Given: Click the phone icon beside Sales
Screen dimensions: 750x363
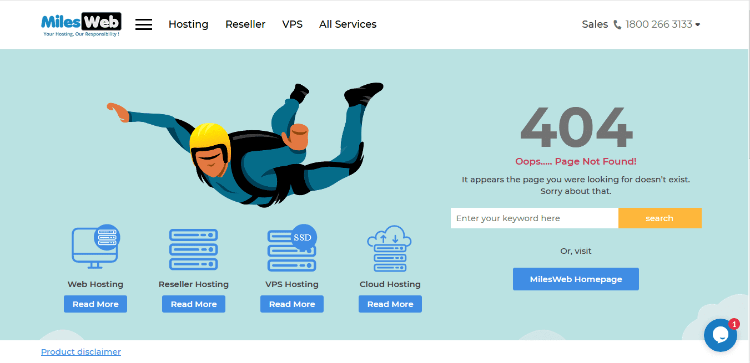Looking at the screenshot, I should [x=617, y=24].
